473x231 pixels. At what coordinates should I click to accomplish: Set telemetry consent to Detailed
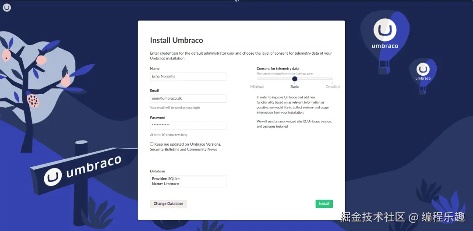(332, 87)
